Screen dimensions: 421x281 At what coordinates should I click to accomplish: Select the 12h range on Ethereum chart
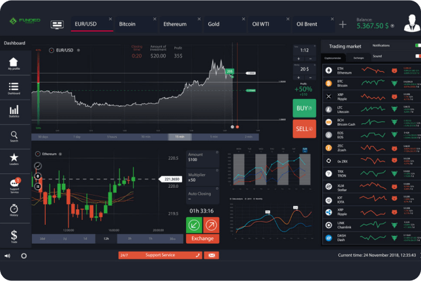(x=106, y=239)
